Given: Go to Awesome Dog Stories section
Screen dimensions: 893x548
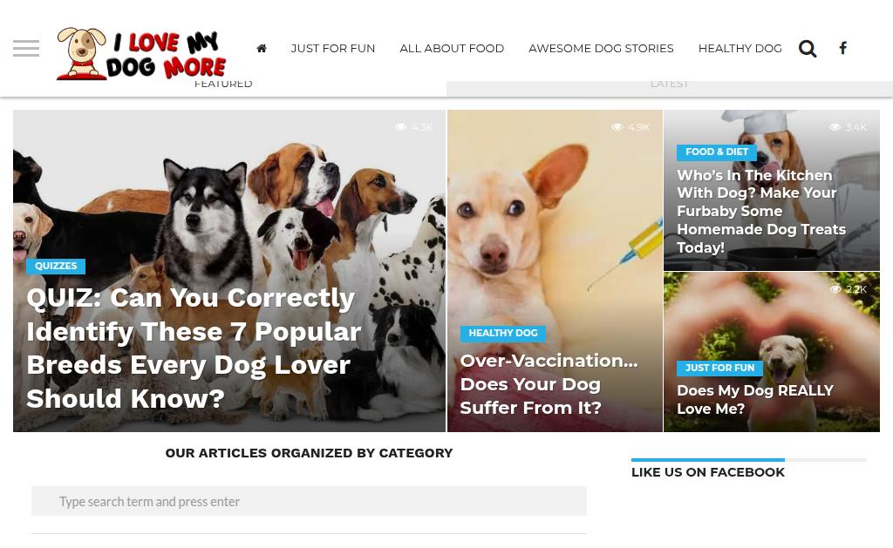Looking at the screenshot, I should click(x=601, y=49).
